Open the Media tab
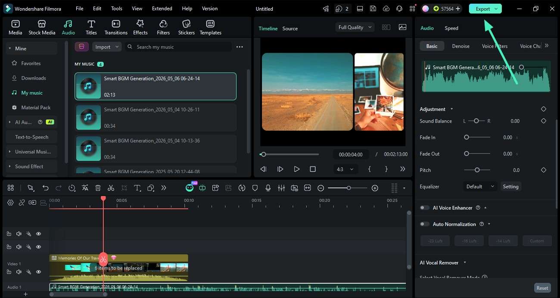Image resolution: width=560 pixels, height=298 pixels. pyautogui.click(x=15, y=28)
